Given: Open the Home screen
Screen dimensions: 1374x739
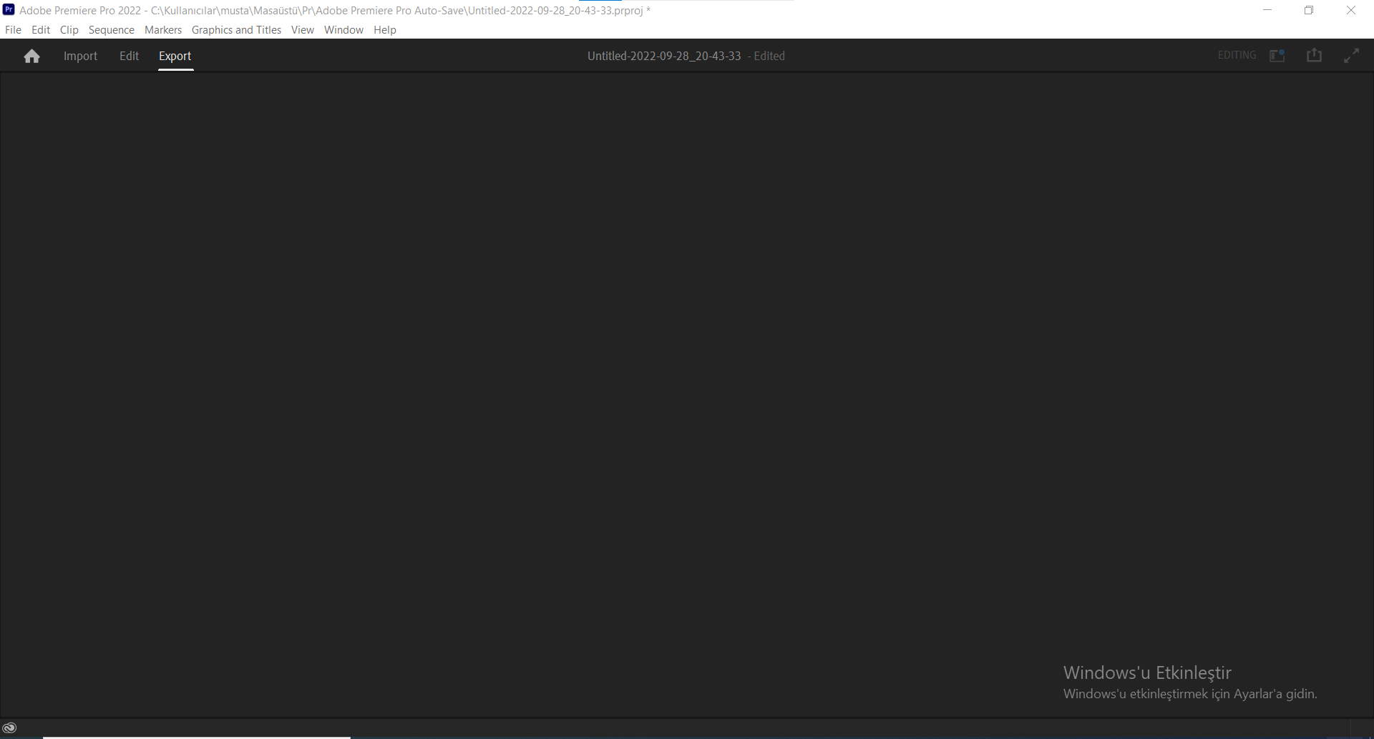Looking at the screenshot, I should pos(31,55).
